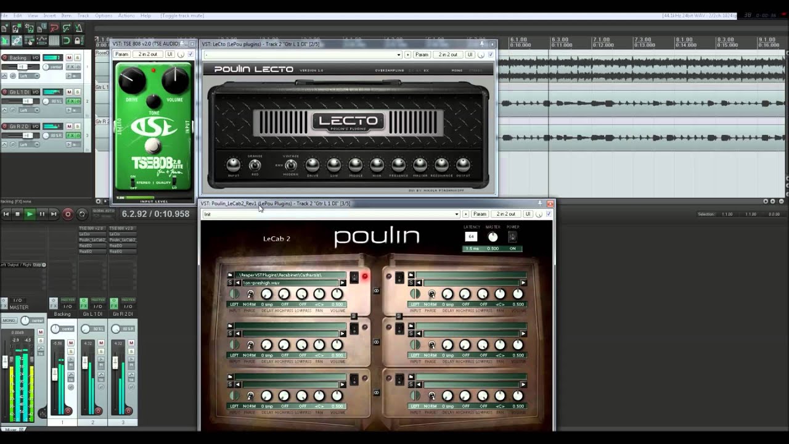Skip to project end in transport

coord(54,214)
